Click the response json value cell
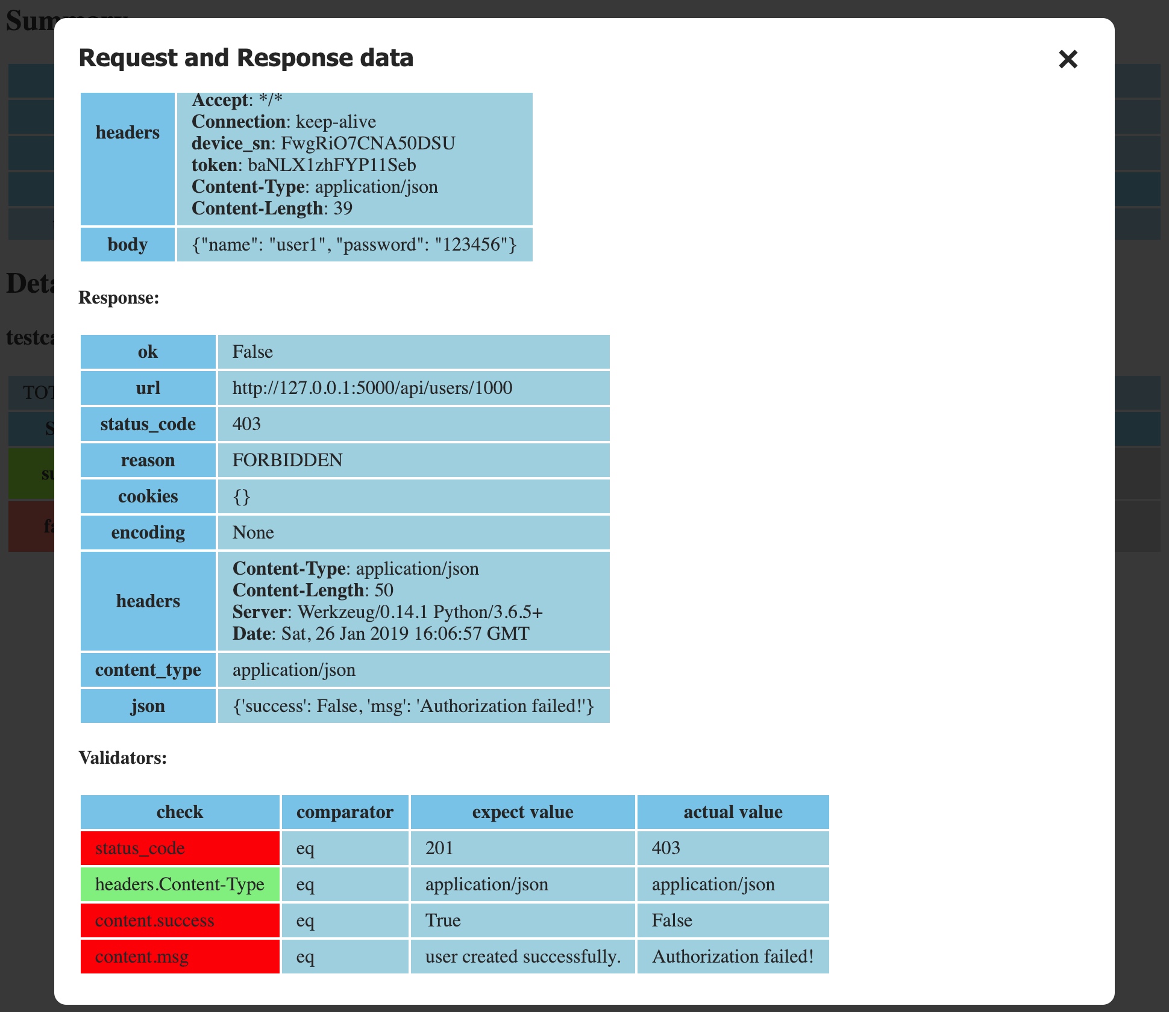The image size is (1169, 1012). (413, 706)
